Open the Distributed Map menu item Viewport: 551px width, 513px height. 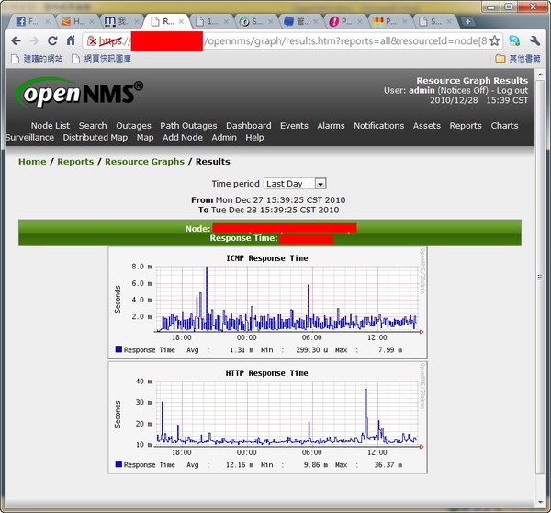(x=96, y=137)
